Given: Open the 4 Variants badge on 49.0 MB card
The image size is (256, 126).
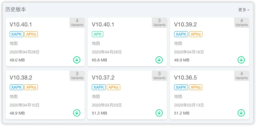Looking at the screenshot, I should pyautogui.click(x=77, y=23).
